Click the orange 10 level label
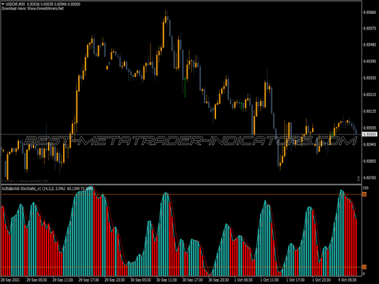The image size is (379, 284). coord(364,267)
